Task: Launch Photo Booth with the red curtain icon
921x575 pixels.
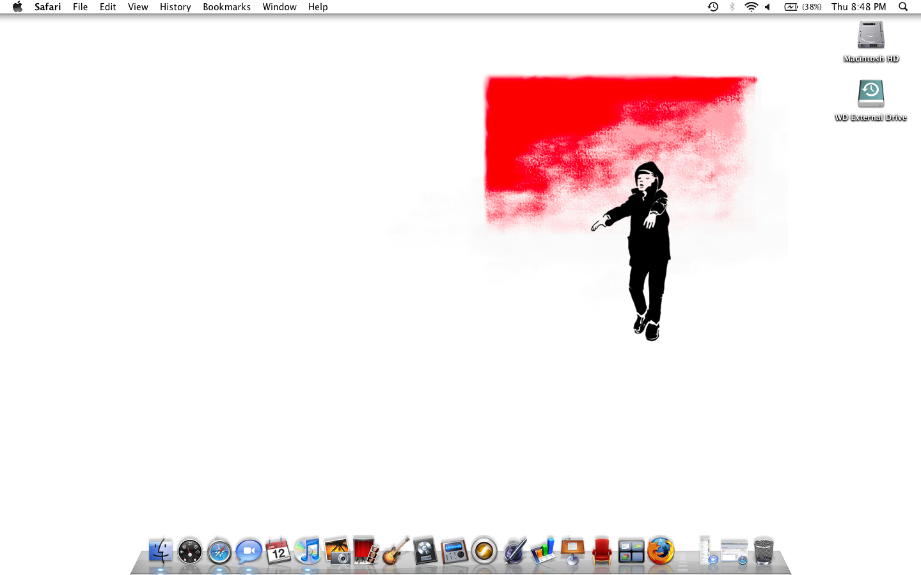Action: tap(366, 551)
